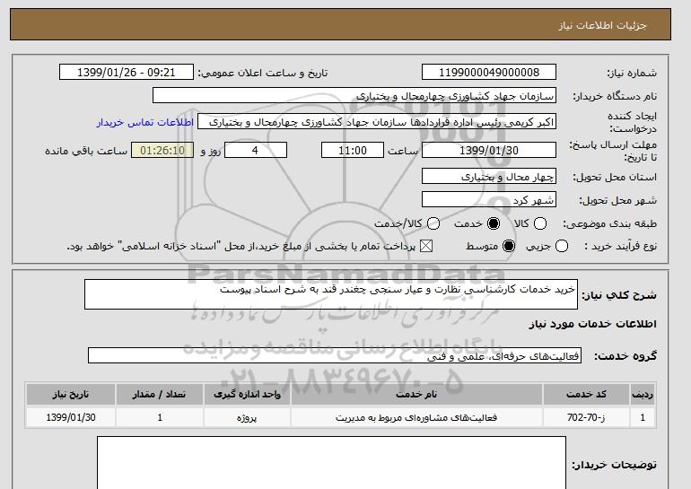Screen dimensions: 691x489
Task: Click the buyer notes text area
Action: point(331,463)
